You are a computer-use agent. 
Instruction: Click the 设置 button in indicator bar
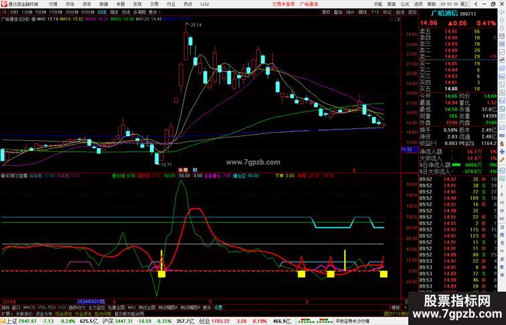(218, 308)
